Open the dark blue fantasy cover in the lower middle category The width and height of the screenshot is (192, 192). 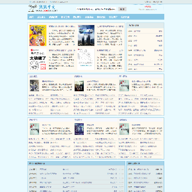click(79, 129)
